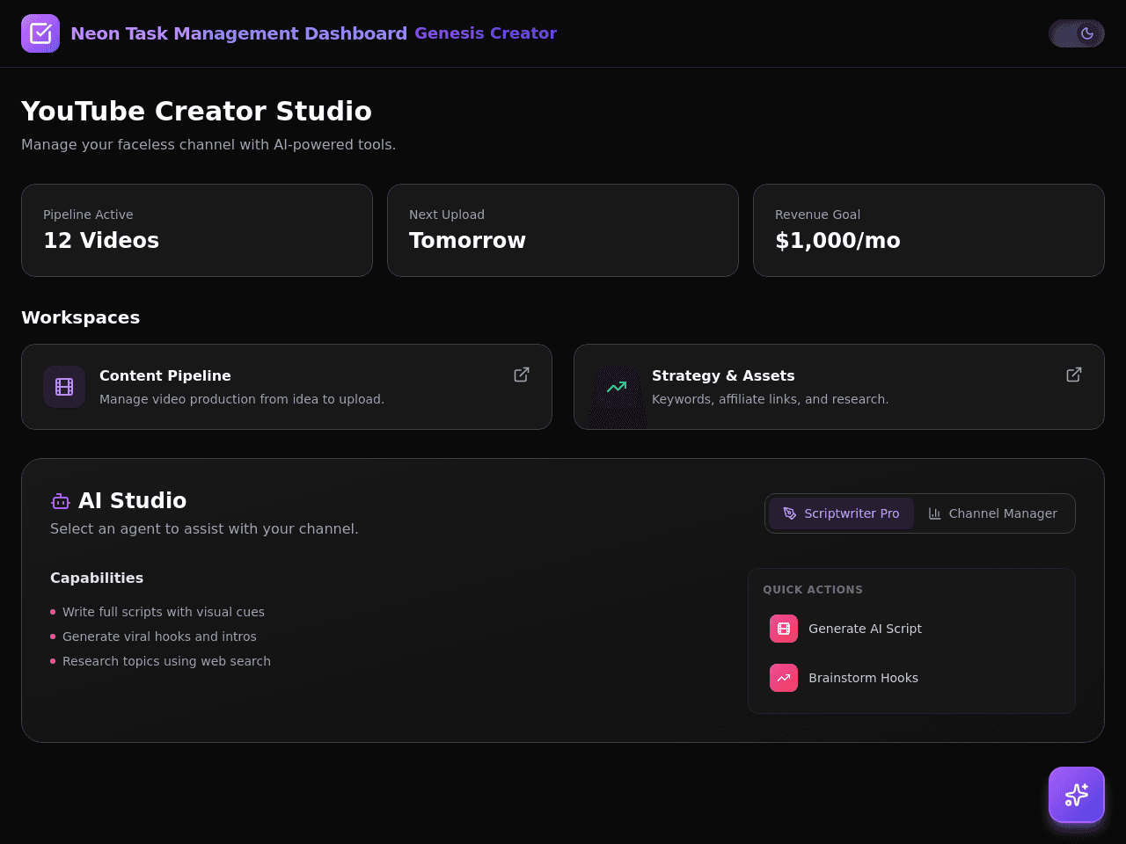Screen dimensions: 1126x844
Task: Click the Revenue Goal $1,000/mo card
Action: point(929,230)
